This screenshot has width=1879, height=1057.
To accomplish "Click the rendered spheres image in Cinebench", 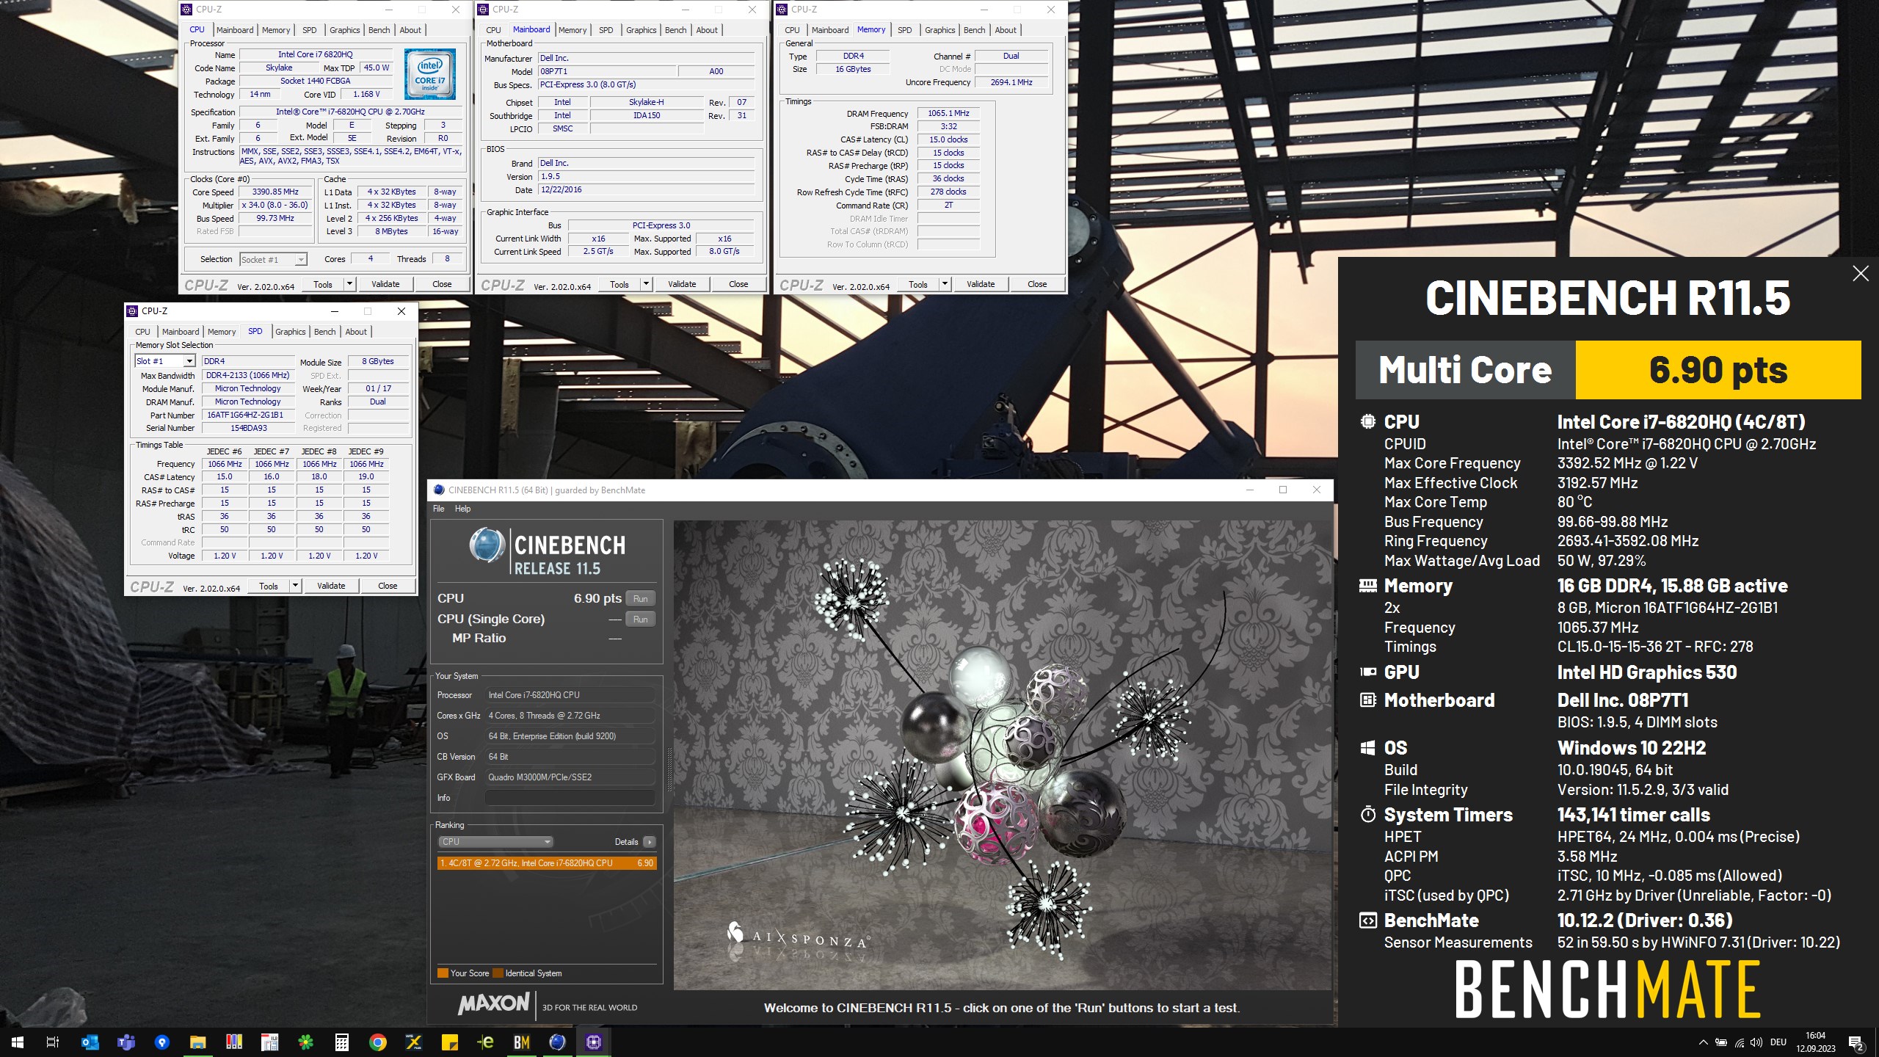I will (x=1003, y=755).
